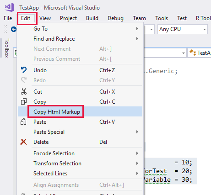
Task: Select Cut from Edit menu
Action: pyautogui.click(x=80, y=92)
